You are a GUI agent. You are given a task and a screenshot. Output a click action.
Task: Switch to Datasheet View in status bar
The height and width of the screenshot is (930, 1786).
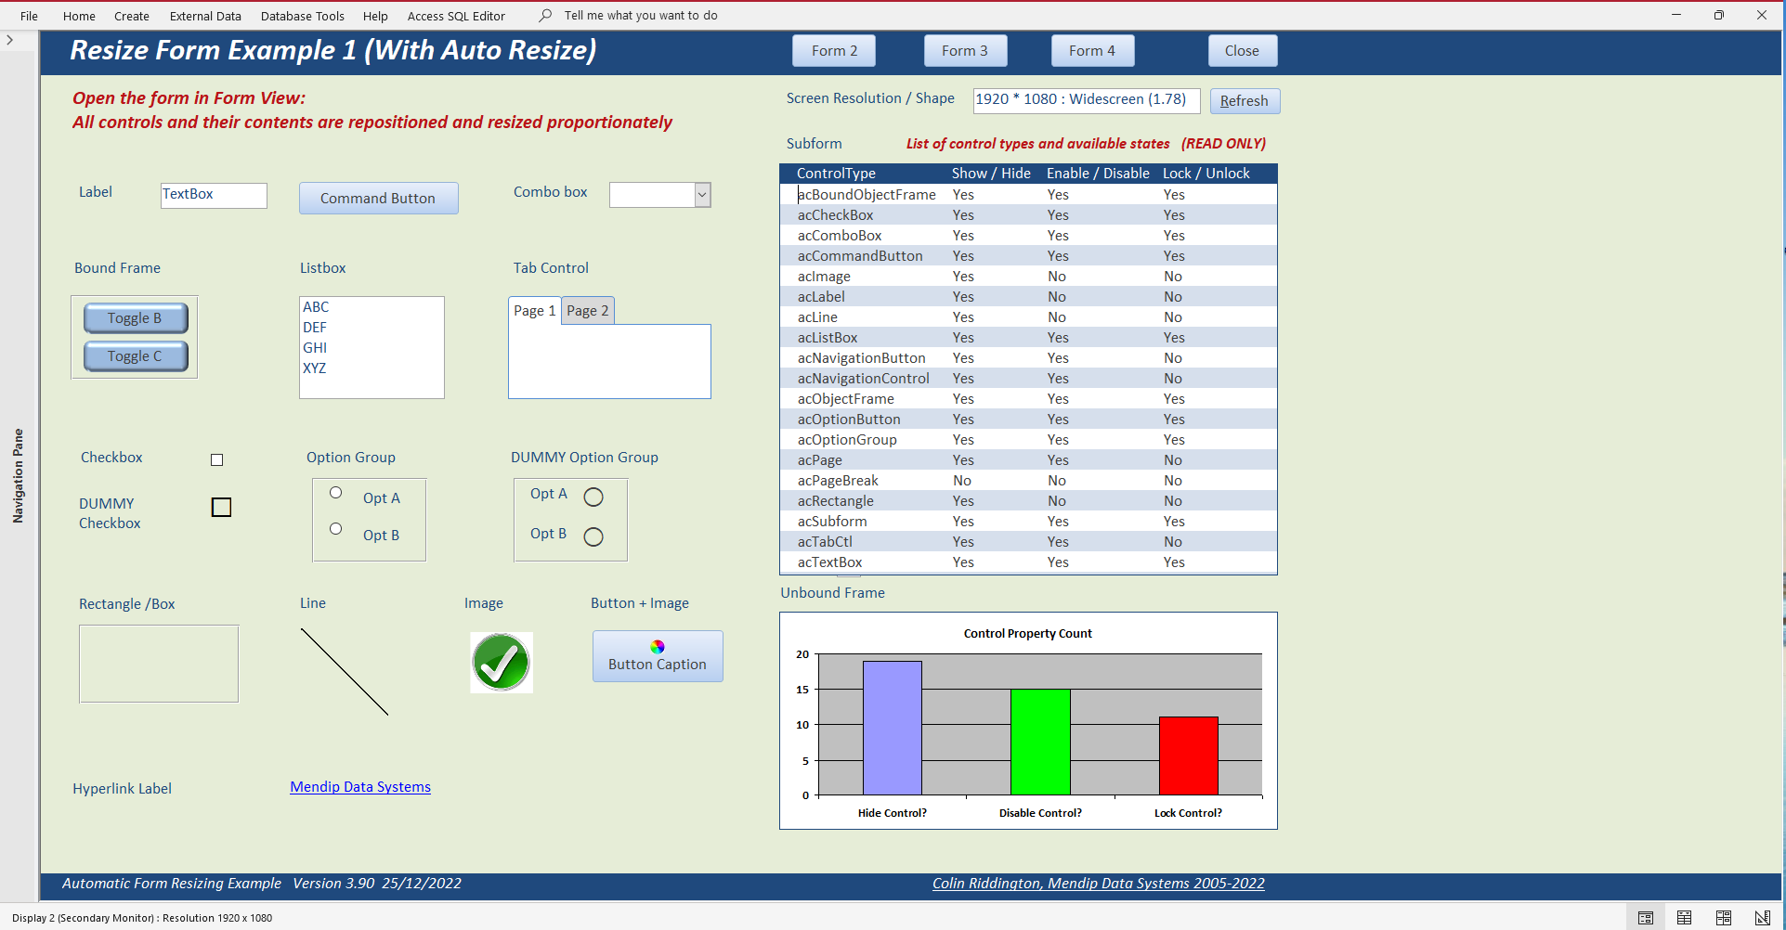tap(1684, 918)
